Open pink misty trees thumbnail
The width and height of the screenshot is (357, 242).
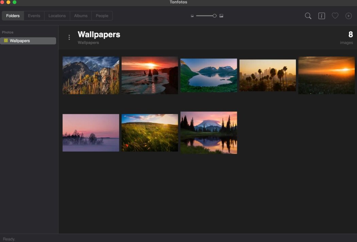click(x=91, y=133)
